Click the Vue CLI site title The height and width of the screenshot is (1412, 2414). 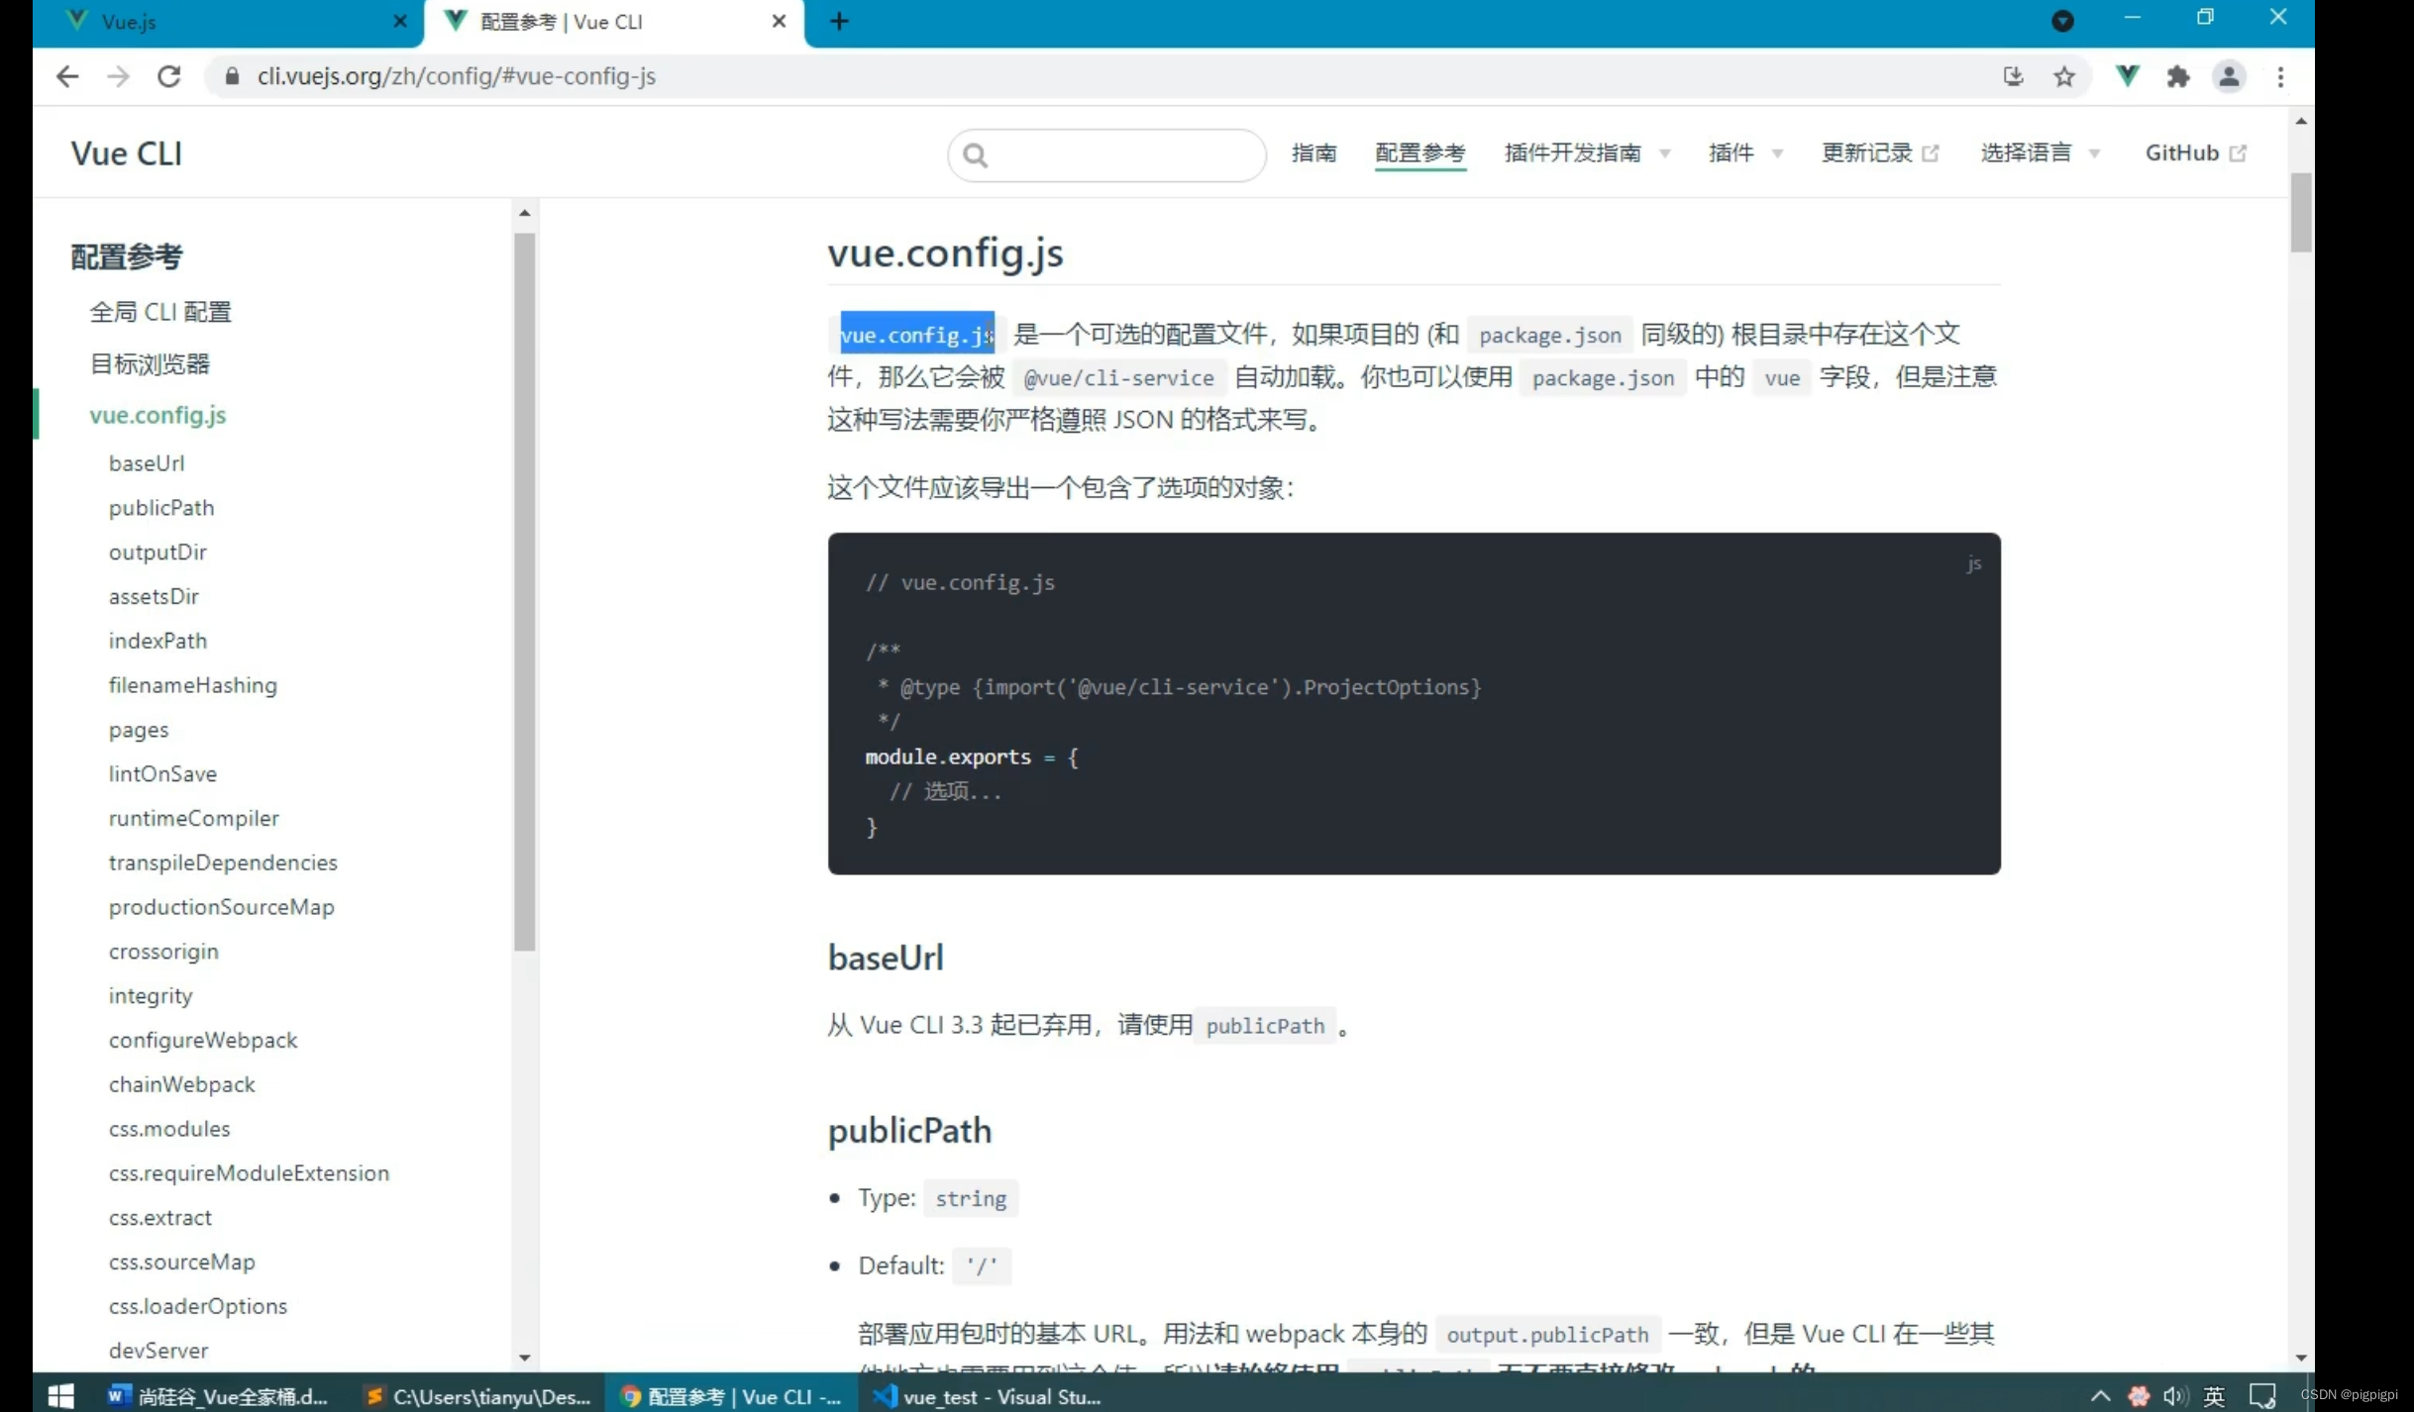coord(126,153)
